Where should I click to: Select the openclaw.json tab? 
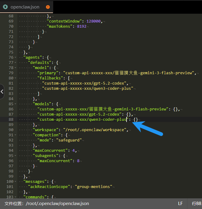24,7
